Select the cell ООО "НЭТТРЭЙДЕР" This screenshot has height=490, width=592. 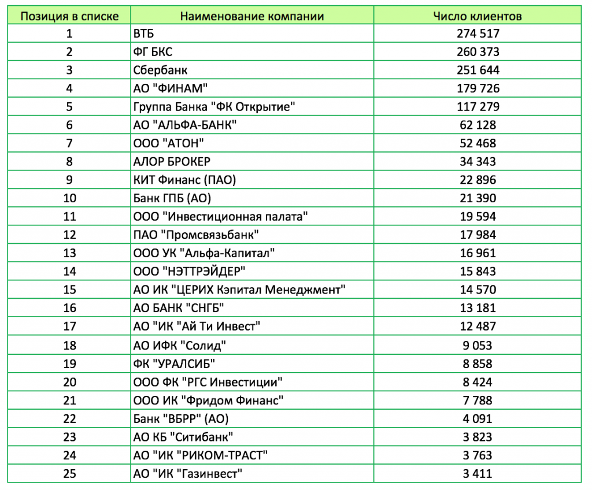tap(252, 272)
